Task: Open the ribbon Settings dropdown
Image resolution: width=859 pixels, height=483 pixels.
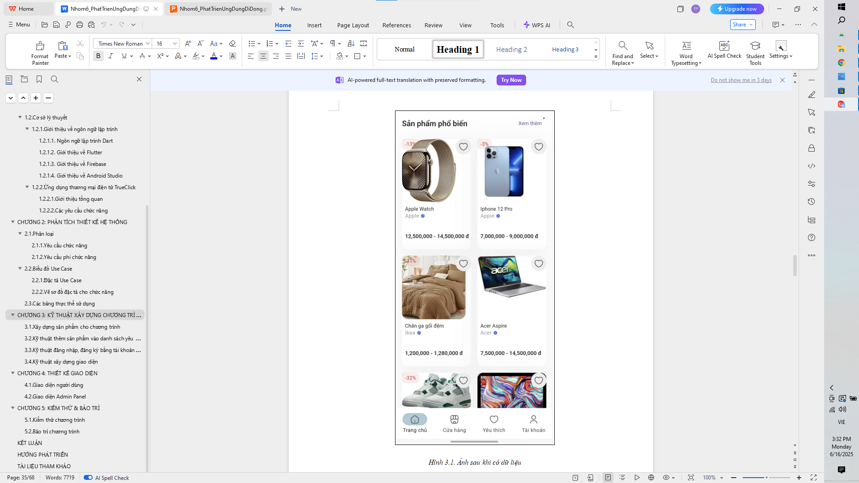Action: [x=781, y=50]
